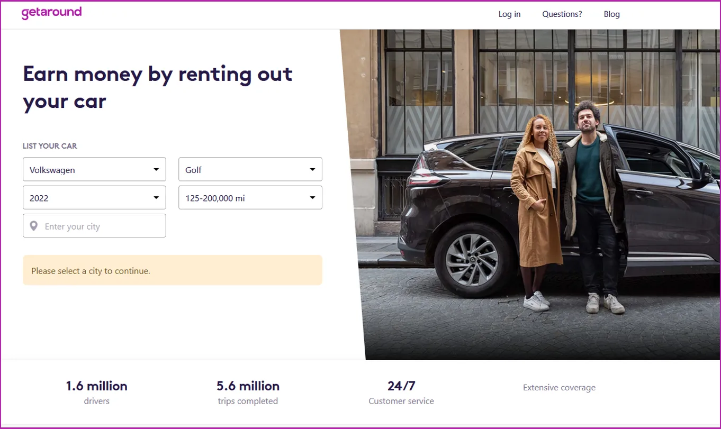This screenshot has height=429, width=721.
Task: Click the 1.6 million drivers stat
Action: [x=96, y=393]
